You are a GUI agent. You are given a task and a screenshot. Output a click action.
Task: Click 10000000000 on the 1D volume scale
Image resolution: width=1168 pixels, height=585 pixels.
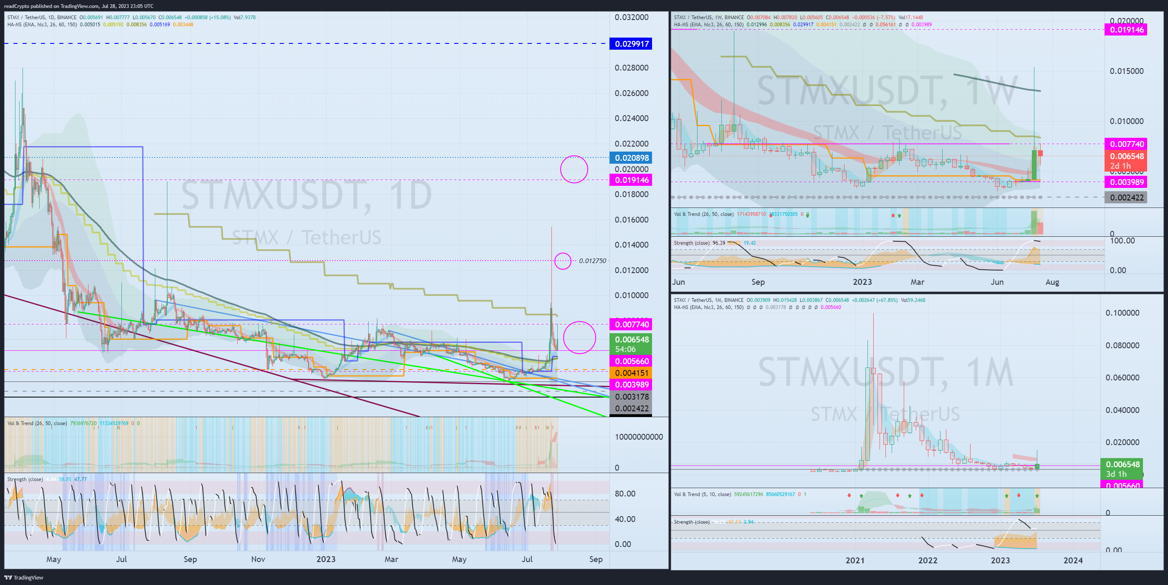click(638, 437)
